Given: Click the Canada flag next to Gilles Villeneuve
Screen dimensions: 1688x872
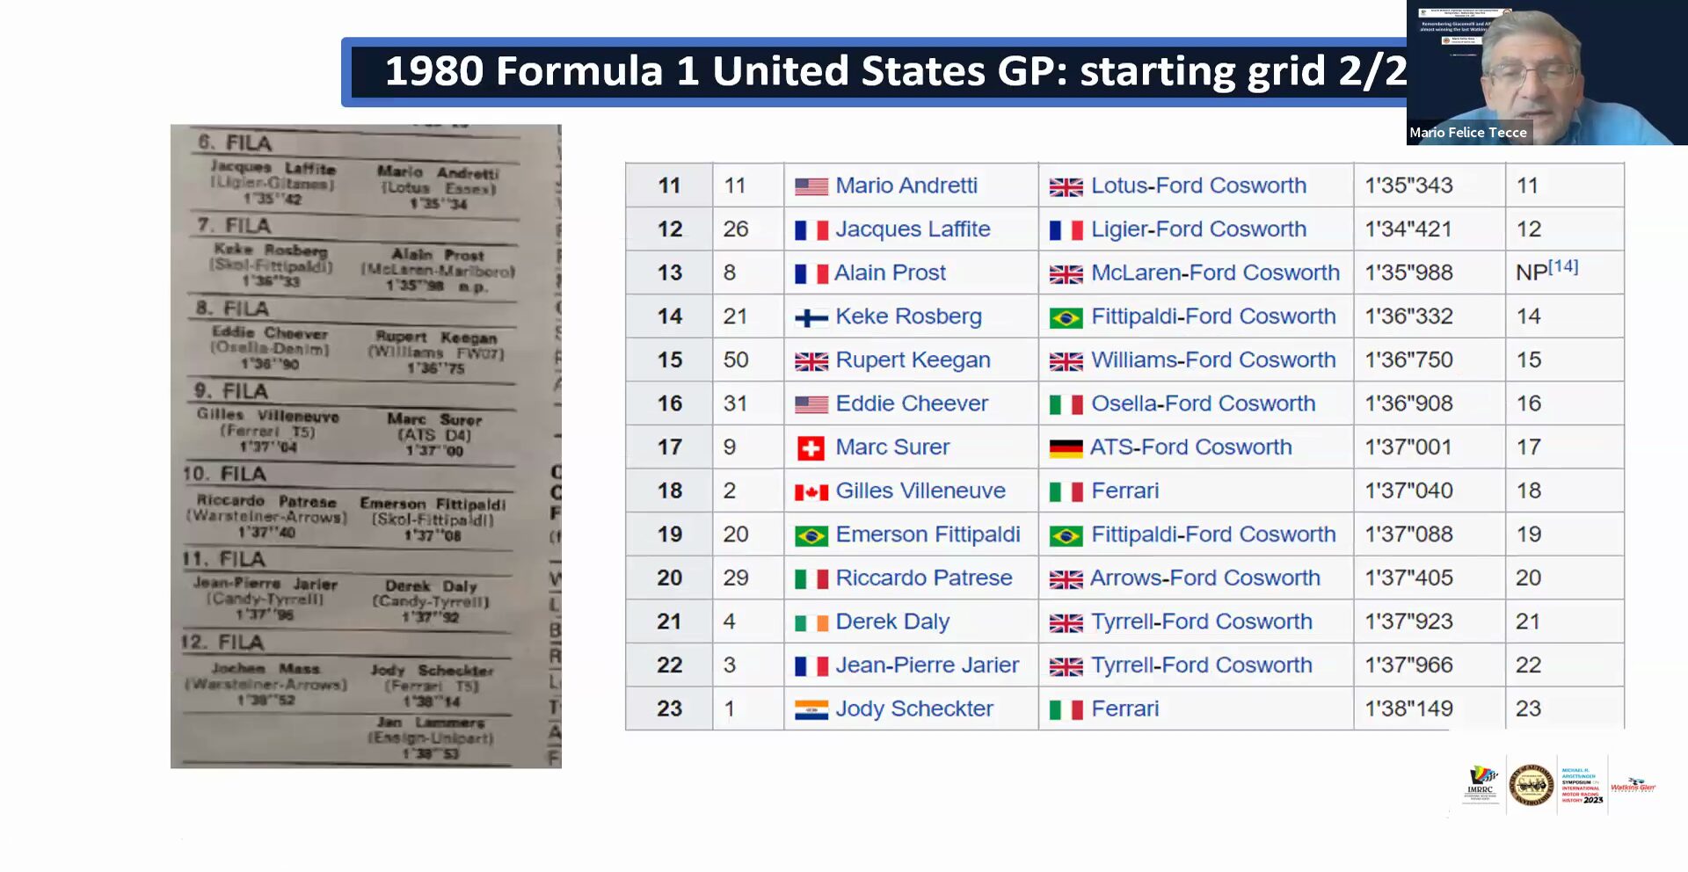Looking at the screenshot, I should tap(811, 492).
